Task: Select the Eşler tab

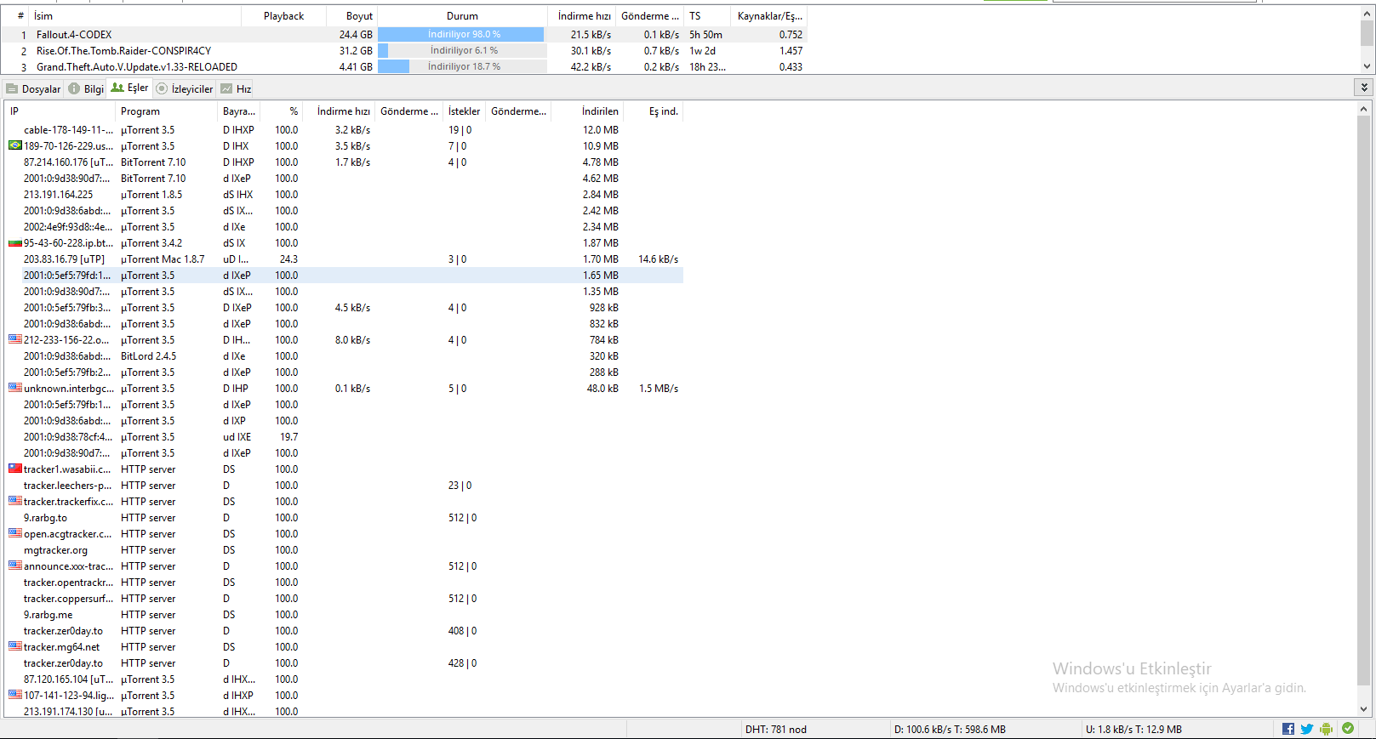Action: 129,88
